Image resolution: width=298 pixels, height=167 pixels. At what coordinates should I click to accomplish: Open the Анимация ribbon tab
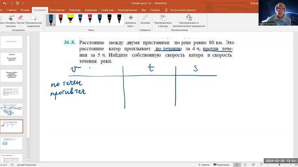(x=91, y=10)
